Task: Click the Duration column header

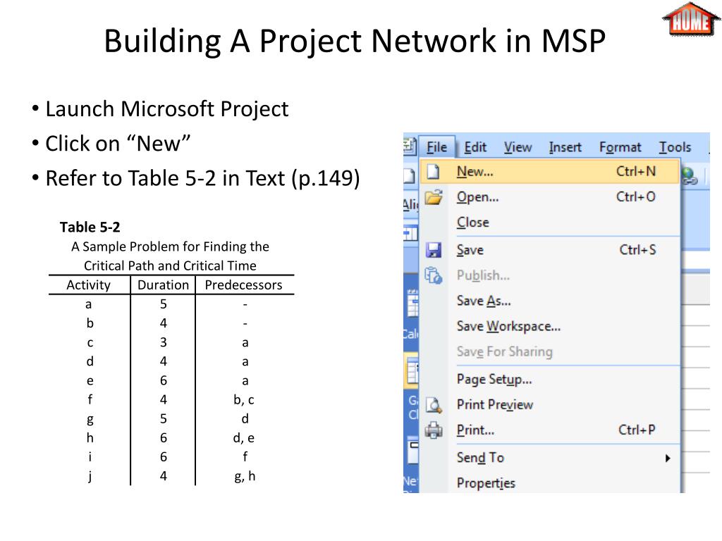Action: [163, 285]
